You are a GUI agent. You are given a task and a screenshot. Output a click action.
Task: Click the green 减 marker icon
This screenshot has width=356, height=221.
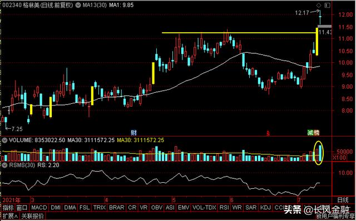[x=310, y=133]
